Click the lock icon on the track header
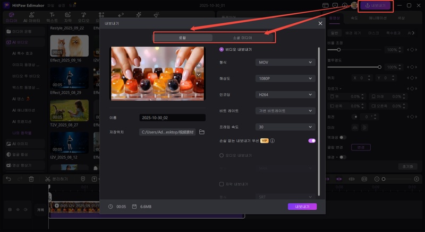The width and height of the screenshot is (425, 232). click(x=10, y=210)
